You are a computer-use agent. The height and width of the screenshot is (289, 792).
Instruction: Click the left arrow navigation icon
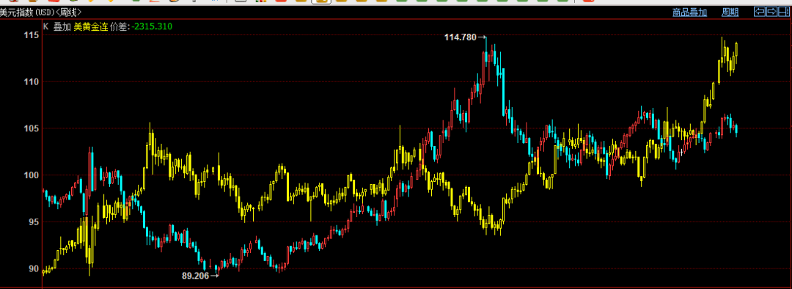click(759, 12)
